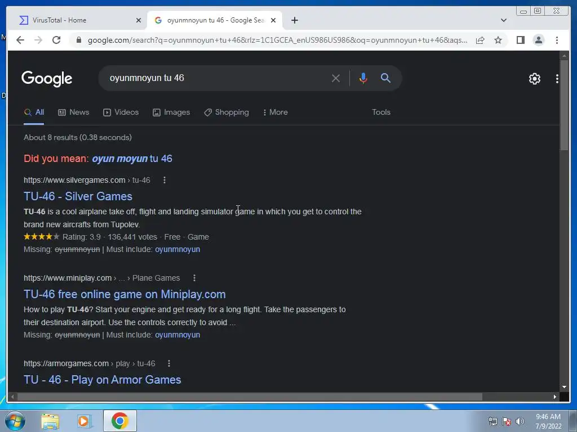
Task: Close the oyunmnoyun tu 46 Google tab
Action: 273,20
